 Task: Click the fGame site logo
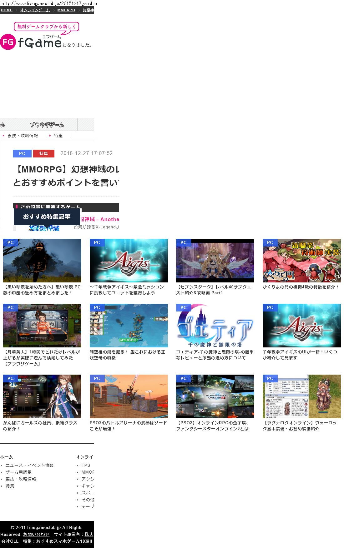[x=46, y=36]
